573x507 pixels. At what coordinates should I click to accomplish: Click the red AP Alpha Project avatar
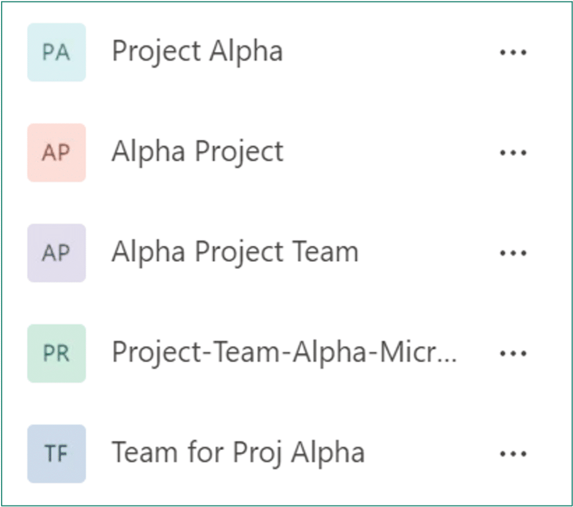[56, 153]
